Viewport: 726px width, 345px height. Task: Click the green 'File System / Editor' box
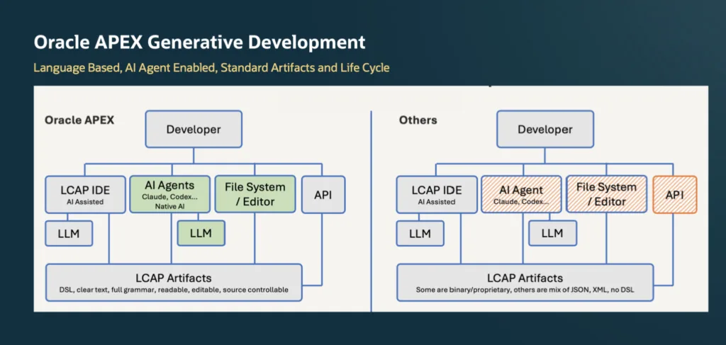pyautogui.click(x=255, y=194)
